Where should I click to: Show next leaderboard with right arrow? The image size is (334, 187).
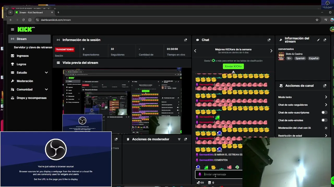[271, 51]
